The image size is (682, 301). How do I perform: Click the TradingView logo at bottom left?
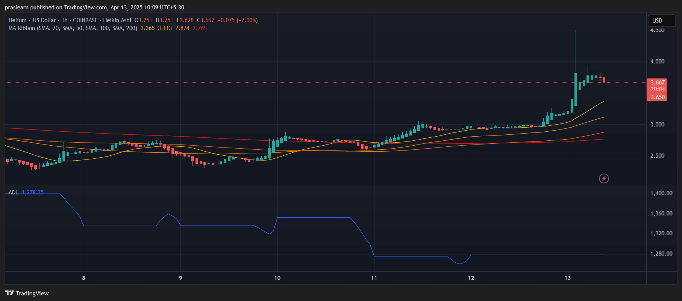click(x=27, y=293)
